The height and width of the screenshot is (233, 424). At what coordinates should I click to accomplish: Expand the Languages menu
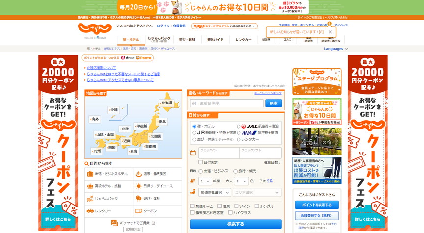pyautogui.click(x=336, y=49)
